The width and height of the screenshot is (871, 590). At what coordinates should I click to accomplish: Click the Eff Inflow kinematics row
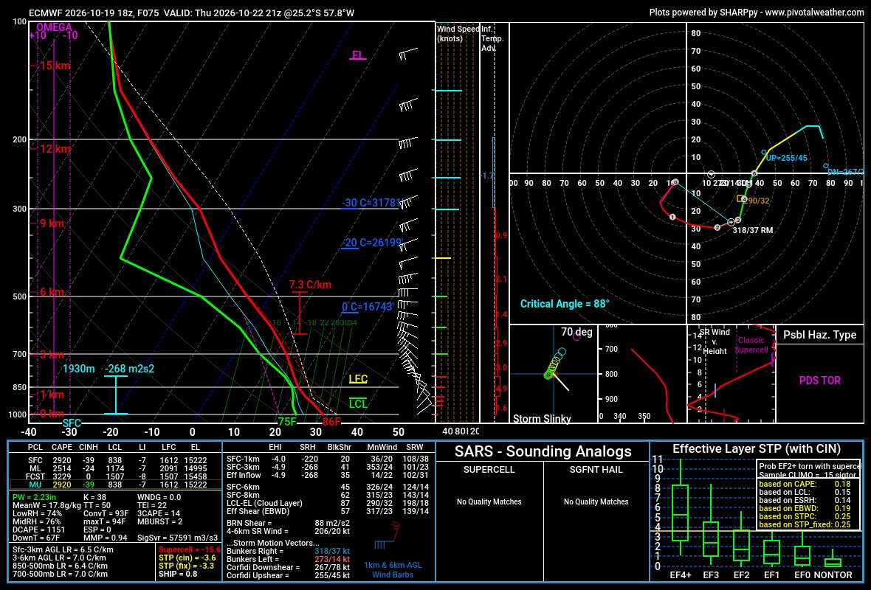point(328,474)
